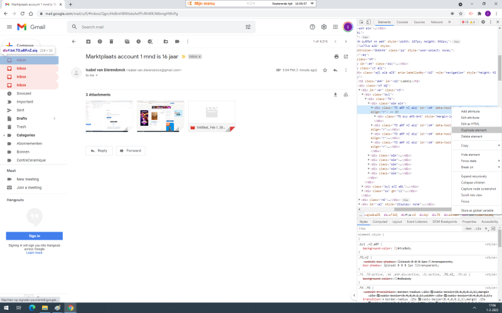Mark the email as unread
The image size is (502, 313).
point(127,41)
